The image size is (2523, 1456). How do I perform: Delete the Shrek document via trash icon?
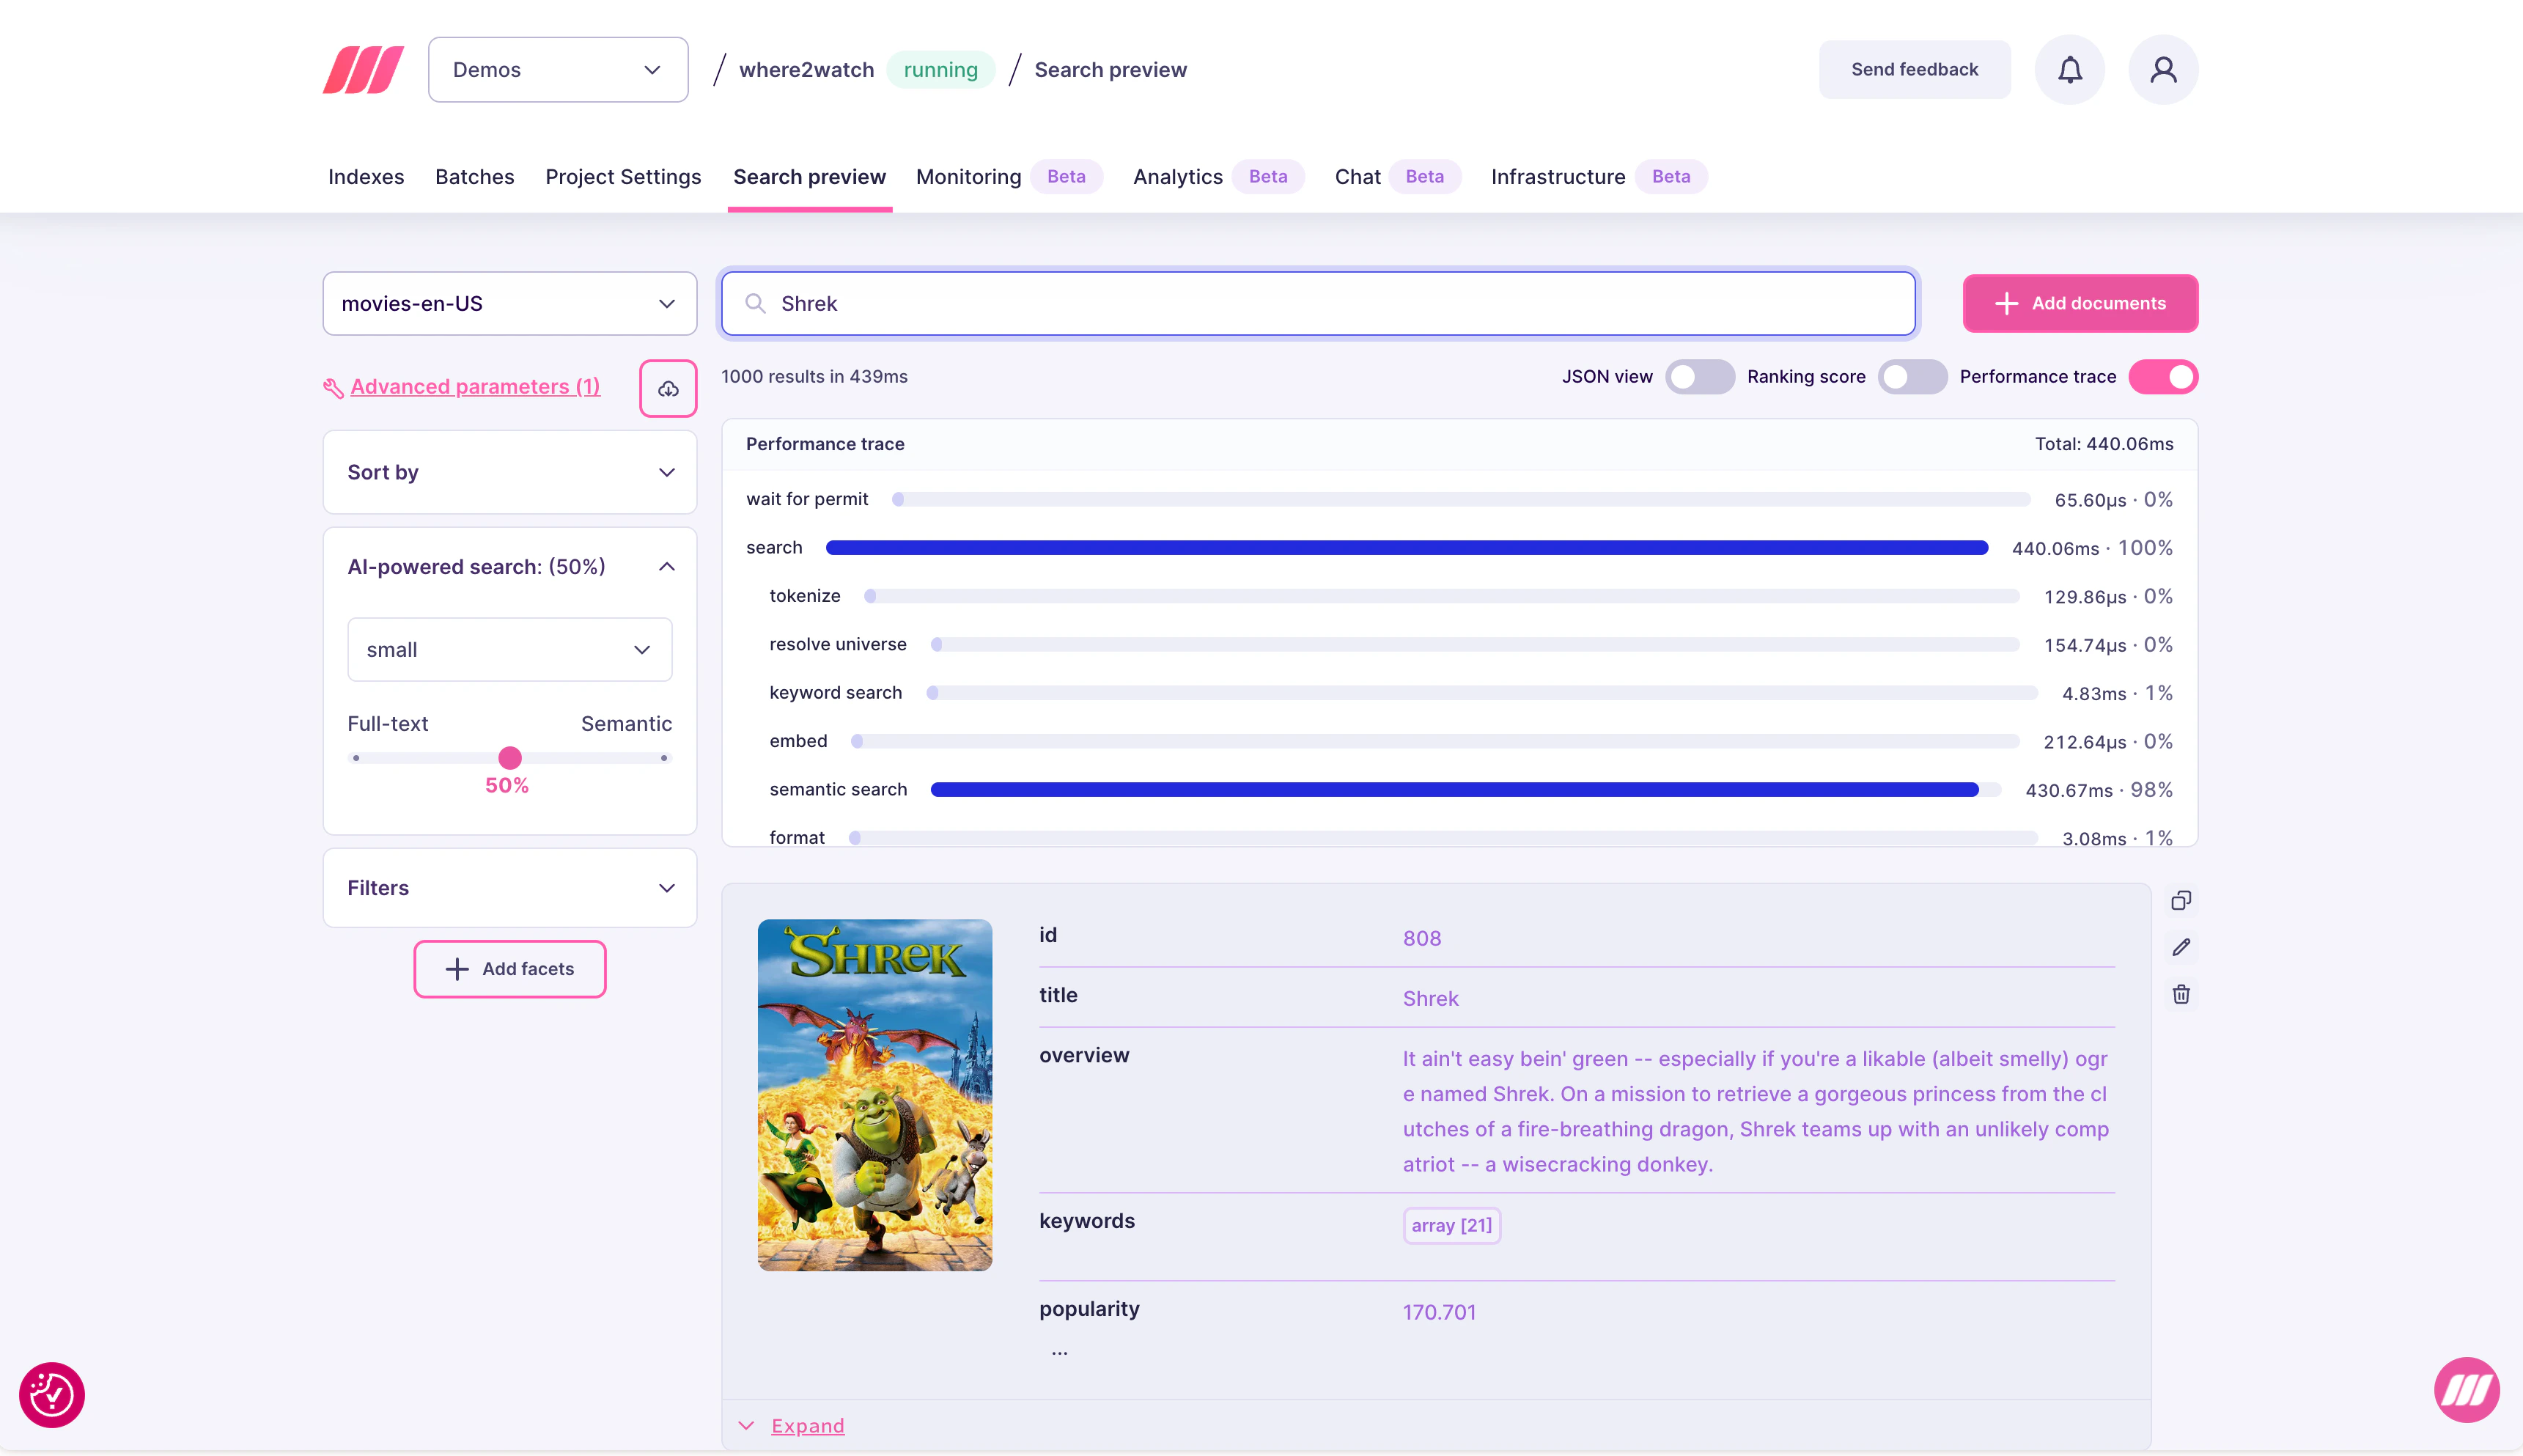2182,994
